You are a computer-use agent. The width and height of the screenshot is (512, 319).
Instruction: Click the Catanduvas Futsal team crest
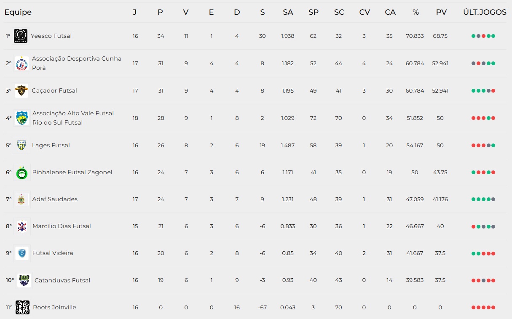tap(24, 280)
